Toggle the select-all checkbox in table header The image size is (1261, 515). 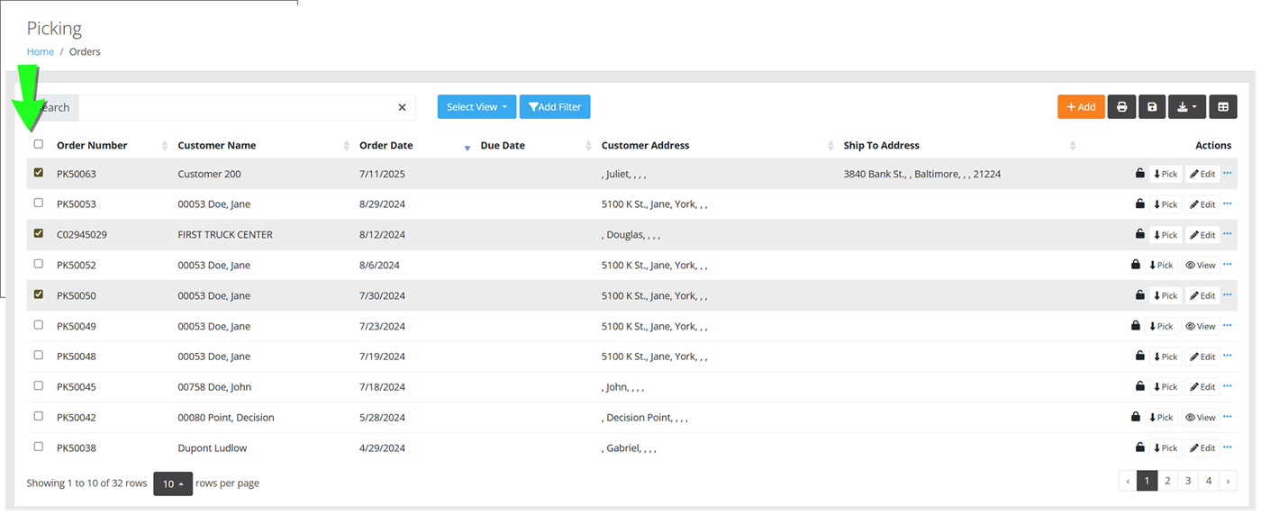pyautogui.click(x=38, y=144)
